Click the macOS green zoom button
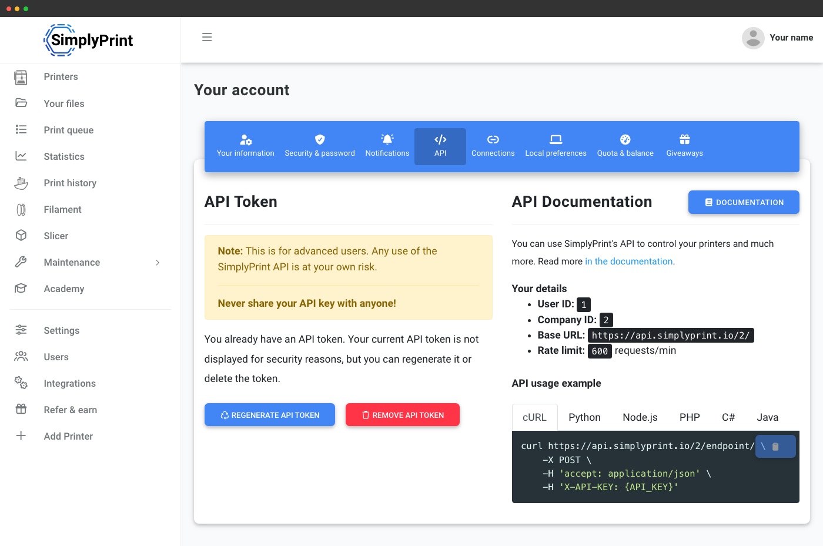Viewport: 823px width, 546px height. (26, 9)
